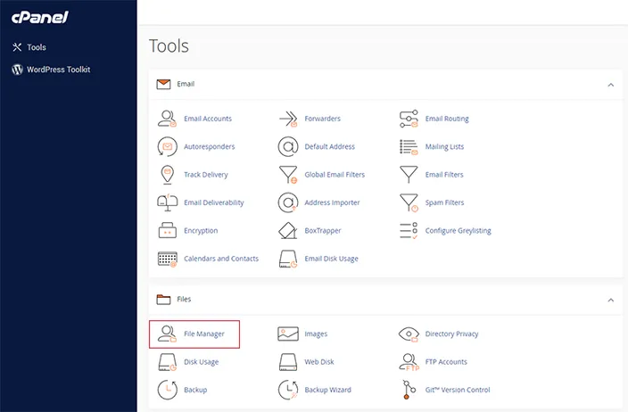The height and width of the screenshot is (412, 628).
Task: Click the WordPress Toolkit sidebar icon
Action: [17, 70]
